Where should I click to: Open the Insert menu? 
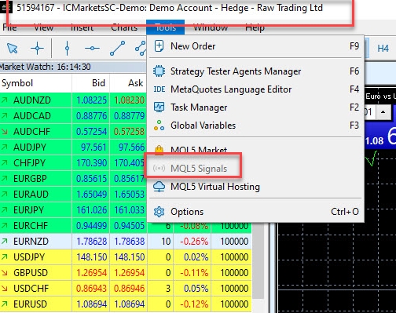point(82,27)
